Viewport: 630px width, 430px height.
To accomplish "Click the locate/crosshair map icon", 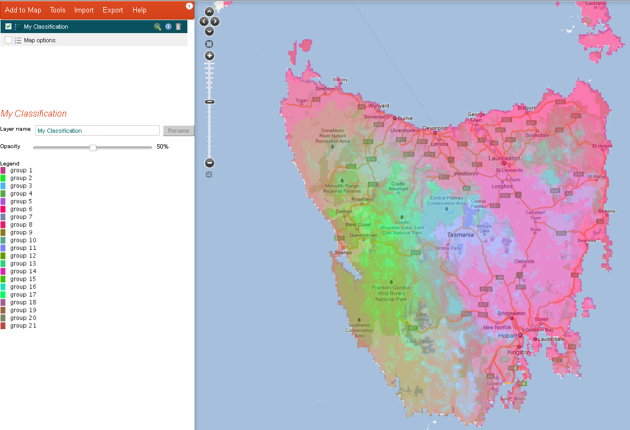I will pyautogui.click(x=209, y=44).
